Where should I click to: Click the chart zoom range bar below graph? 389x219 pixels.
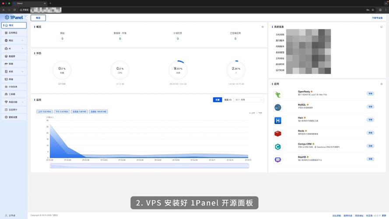149,166
